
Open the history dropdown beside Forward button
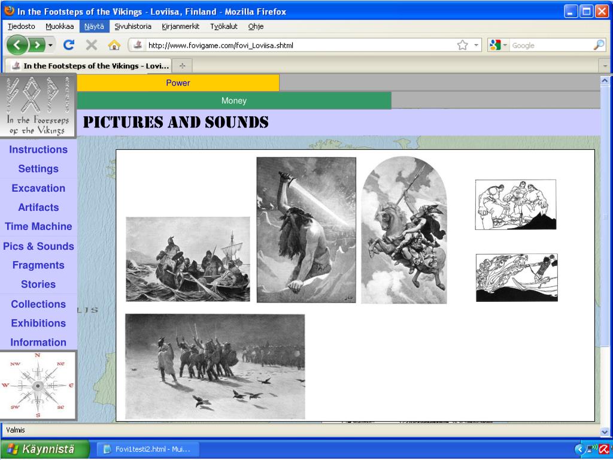coord(50,46)
